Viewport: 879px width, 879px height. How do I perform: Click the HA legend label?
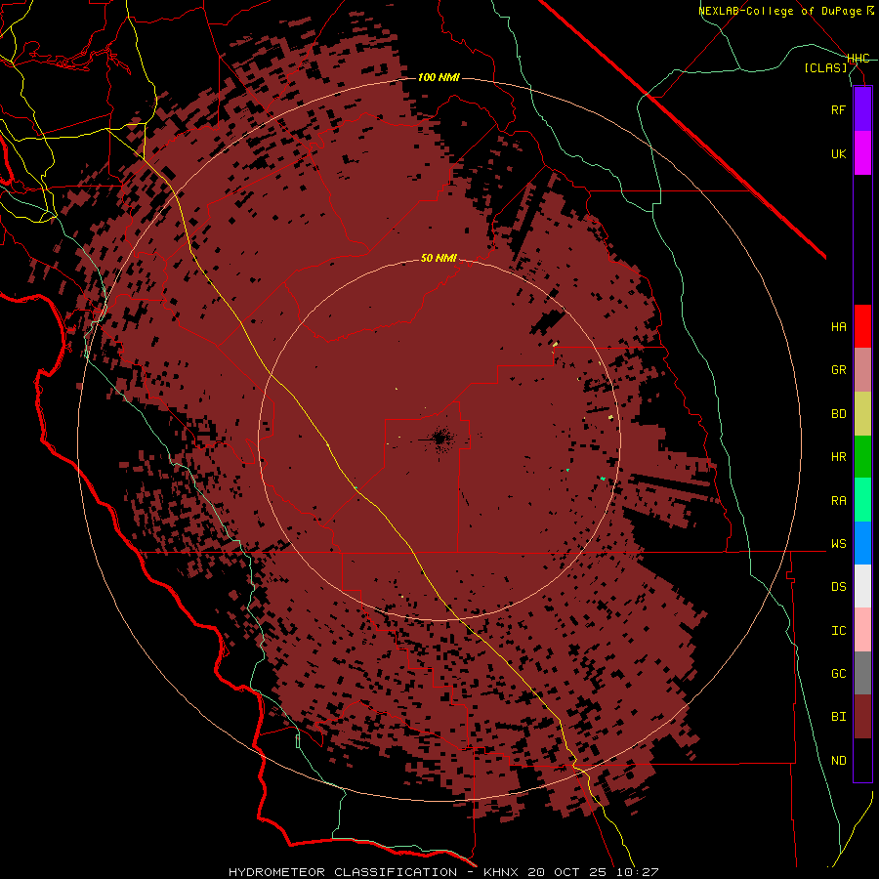tap(838, 327)
